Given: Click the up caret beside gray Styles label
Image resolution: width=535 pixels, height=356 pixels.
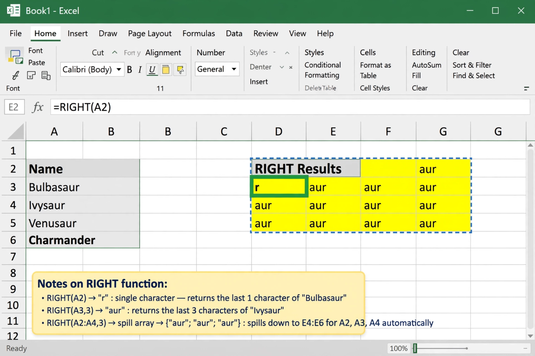Looking at the screenshot, I should click(x=287, y=53).
